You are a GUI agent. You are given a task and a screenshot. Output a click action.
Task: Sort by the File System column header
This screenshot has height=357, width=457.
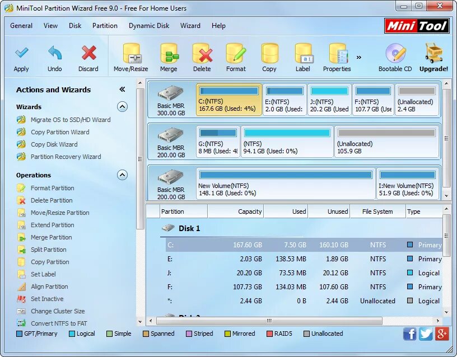pyautogui.click(x=377, y=212)
